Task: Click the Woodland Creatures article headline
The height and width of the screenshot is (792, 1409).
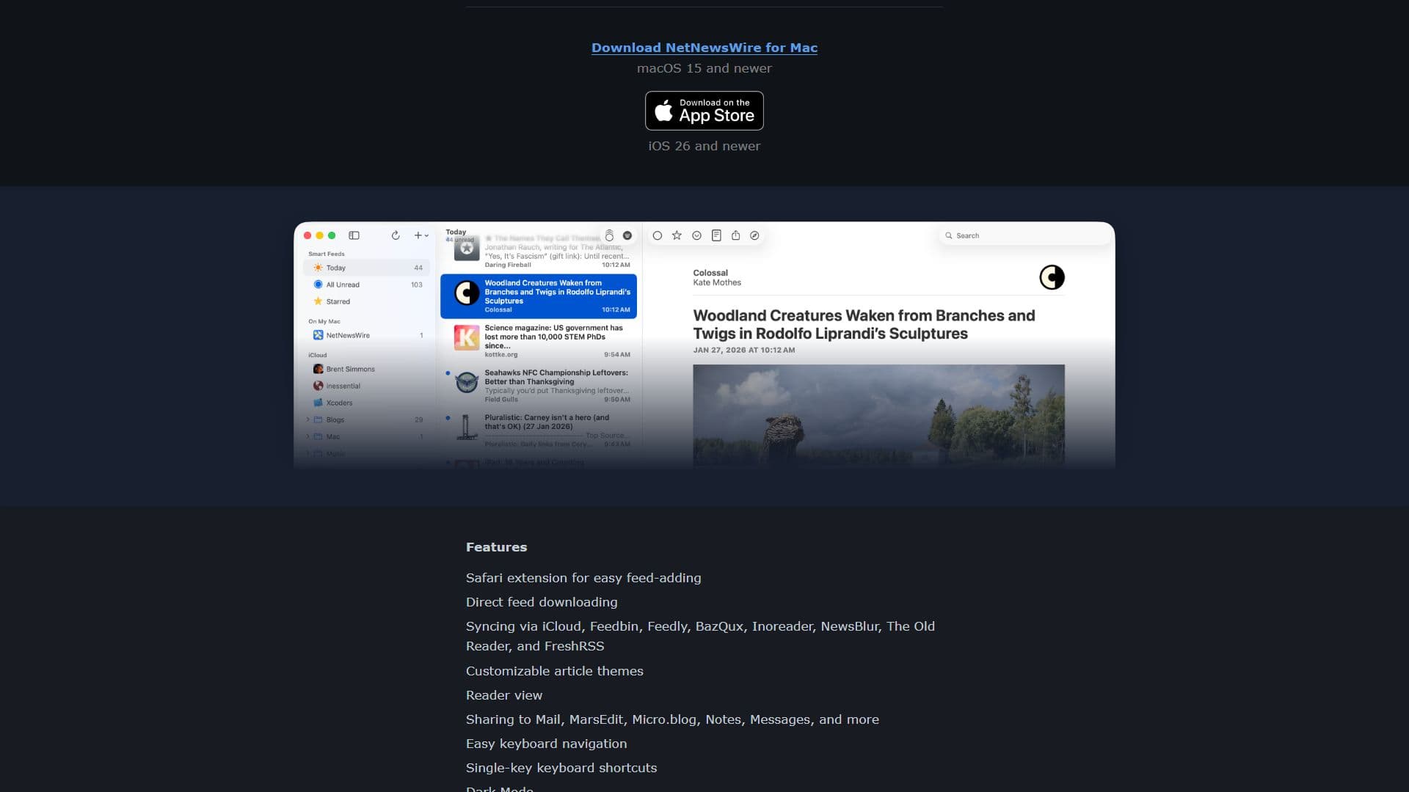Action: coord(864,324)
